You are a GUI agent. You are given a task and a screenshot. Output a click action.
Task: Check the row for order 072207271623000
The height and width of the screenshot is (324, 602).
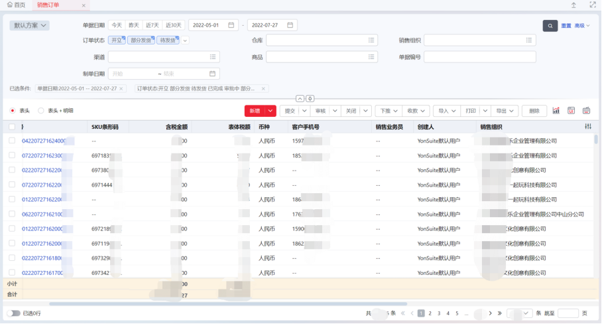pyautogui.click(x=12, y=155)
